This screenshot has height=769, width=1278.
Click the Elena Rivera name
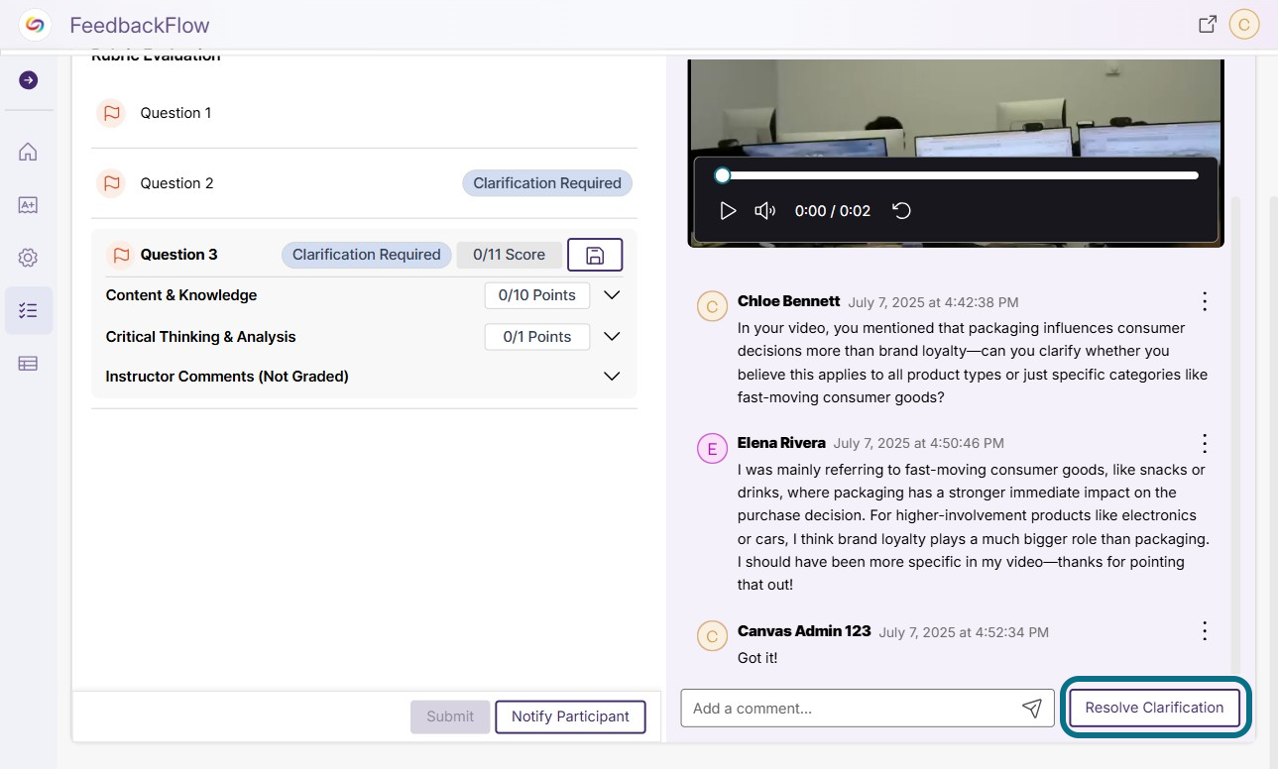[781, 443]
